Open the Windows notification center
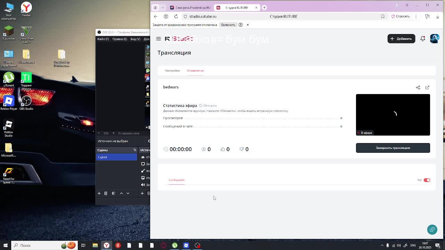 click(438, 245)
